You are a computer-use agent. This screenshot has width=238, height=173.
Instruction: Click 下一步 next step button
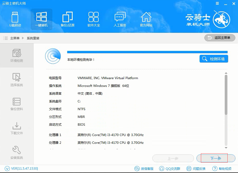tap(216, 158)
